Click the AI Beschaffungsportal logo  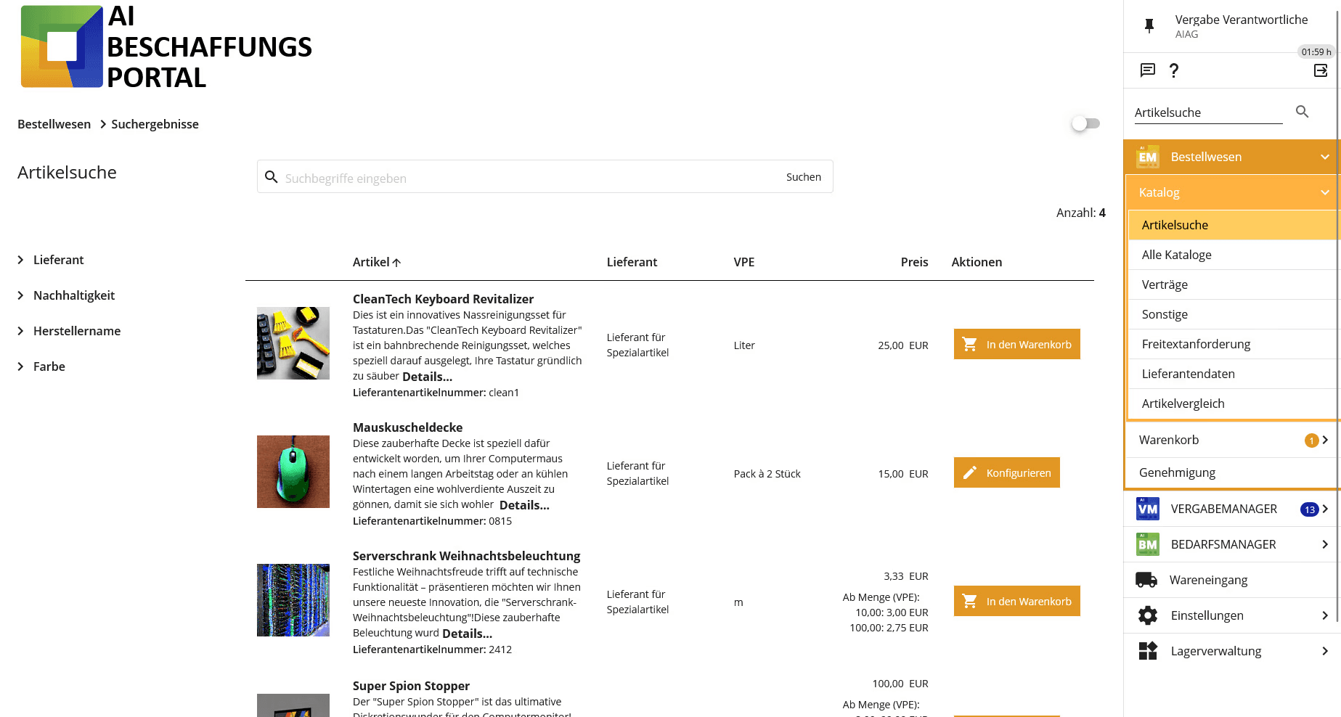[166, 47]
